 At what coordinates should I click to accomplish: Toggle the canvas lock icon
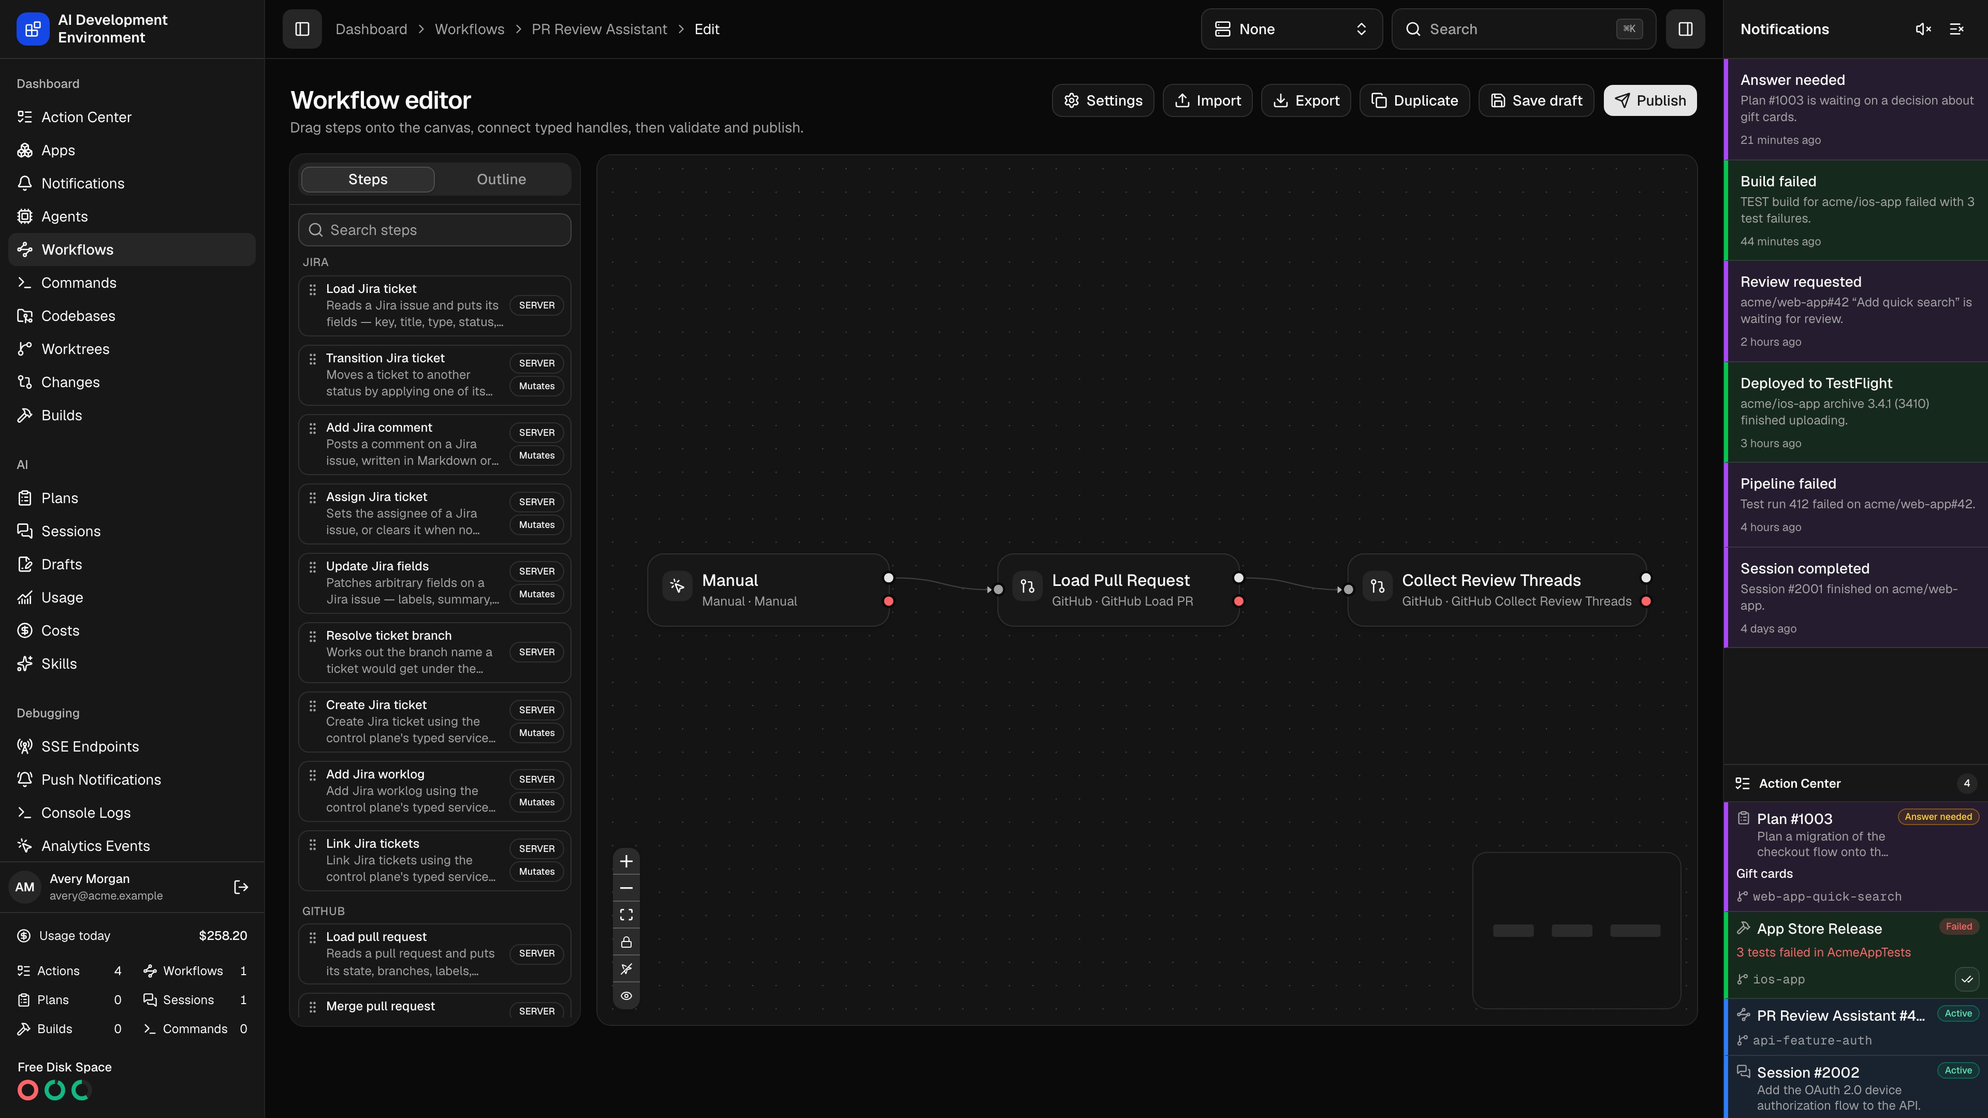click(x=626, y=942)
